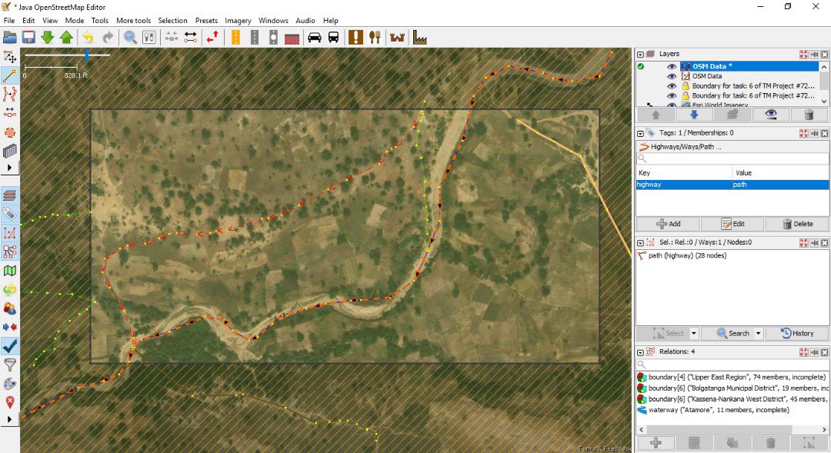Activate the Improve way accuracy tool

click(x=9, y=95)
